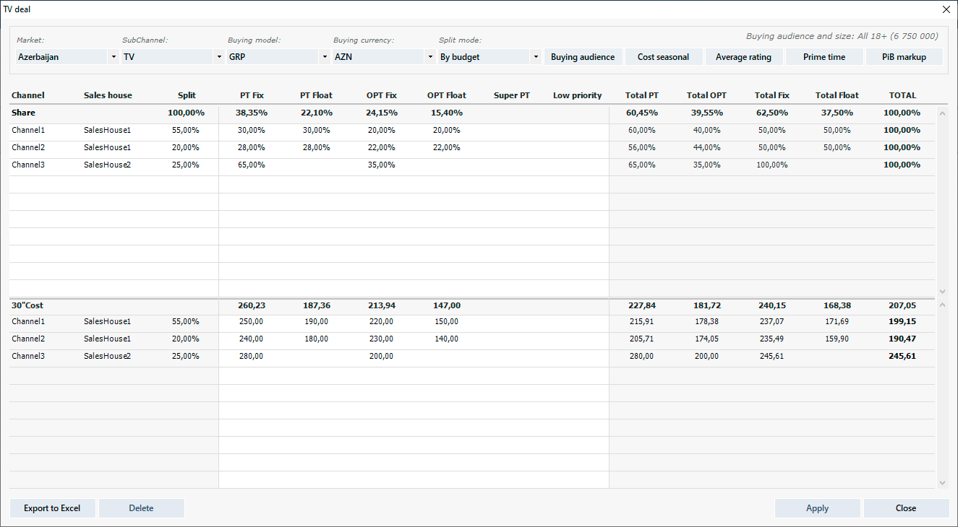958x527 pixels.
Task: Select Channel3 in the Share table
Action: [x=28, y=165]
